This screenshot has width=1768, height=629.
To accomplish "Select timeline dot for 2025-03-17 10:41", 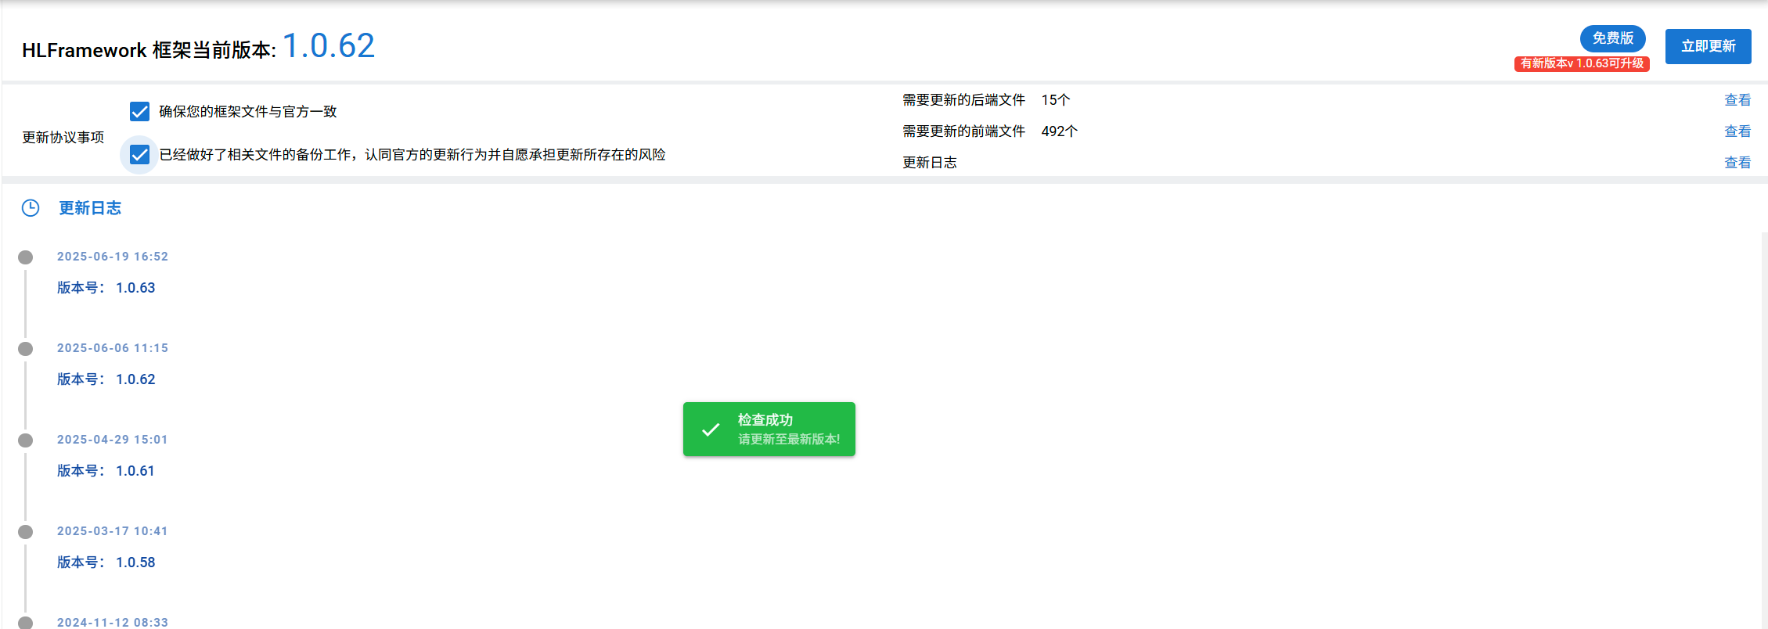I will (x=26, y=532).
